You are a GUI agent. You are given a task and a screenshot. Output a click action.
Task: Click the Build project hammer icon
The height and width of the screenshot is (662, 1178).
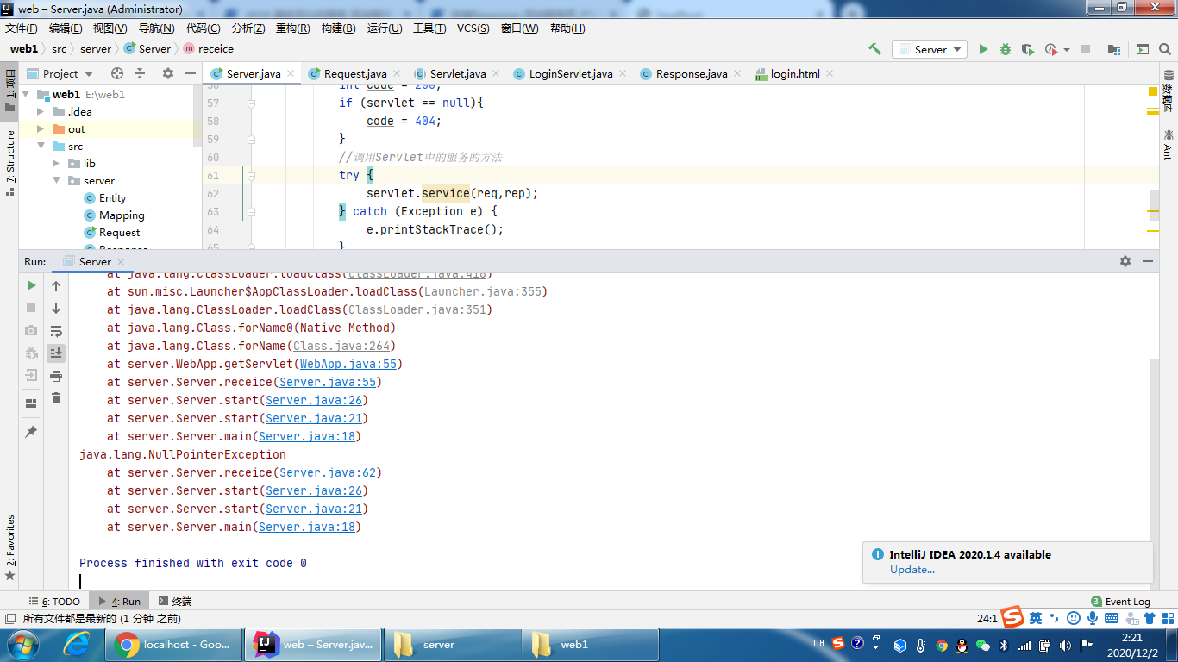[x=874, y=49]
